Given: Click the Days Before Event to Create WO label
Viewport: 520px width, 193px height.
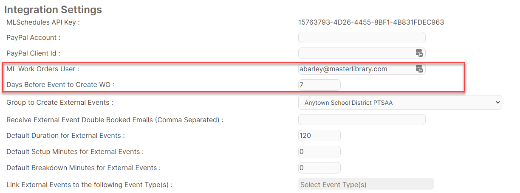Looking at the screenshot, I should [60, 85].
